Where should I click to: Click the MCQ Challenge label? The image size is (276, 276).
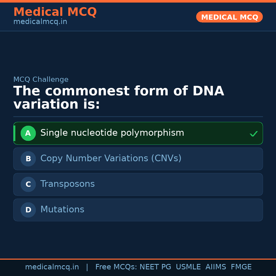click(x=41, y=79)
